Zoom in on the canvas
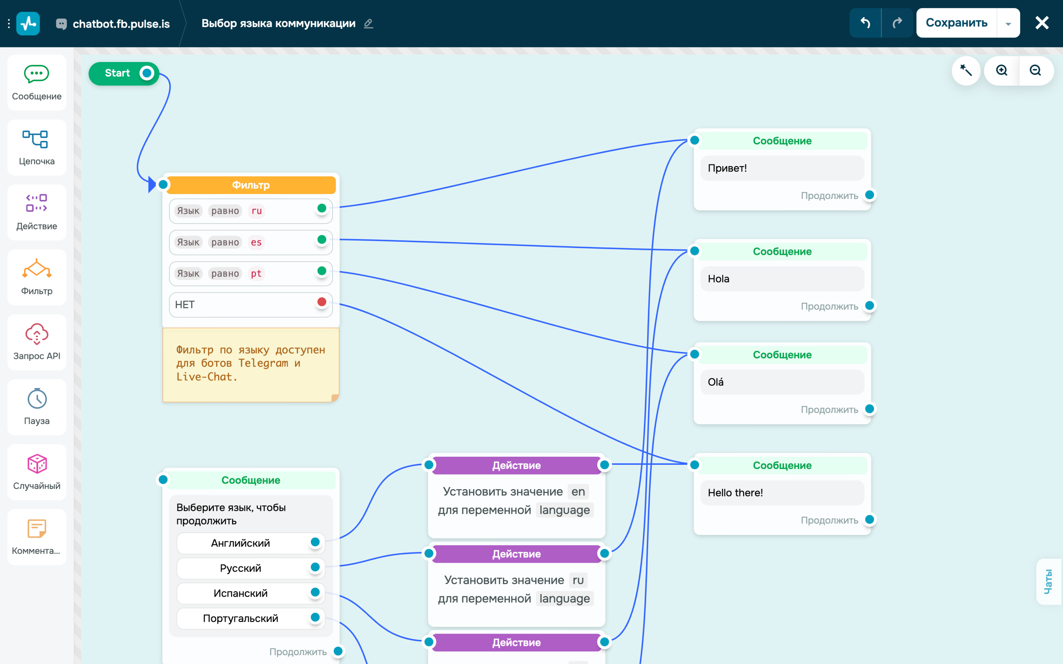Image resolution: width=1063 pixels, height=664 pixels. point(1002,71)
